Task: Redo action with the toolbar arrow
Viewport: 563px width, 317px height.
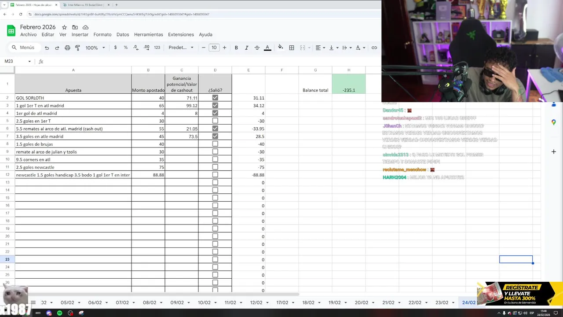Action: click(x=57, y=48)
